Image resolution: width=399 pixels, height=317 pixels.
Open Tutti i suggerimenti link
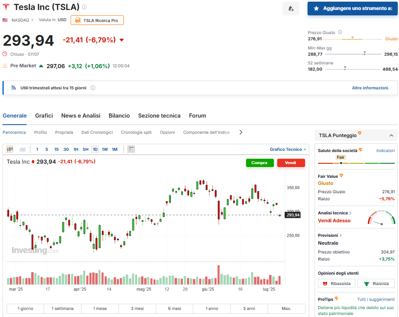pyautogui.click(x=376, y=300)
